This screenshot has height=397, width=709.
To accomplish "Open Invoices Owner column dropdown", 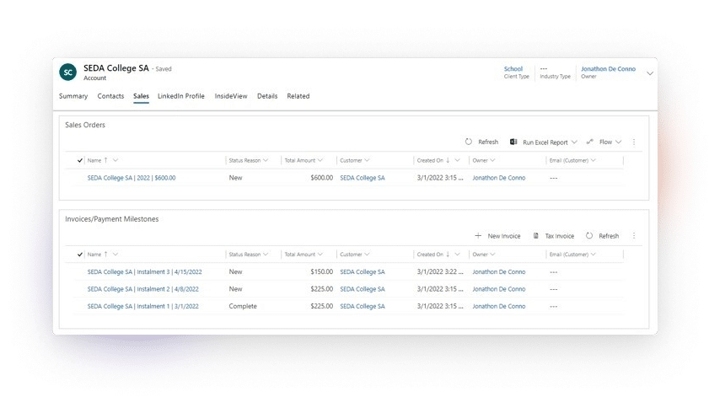I will [492, 254].
